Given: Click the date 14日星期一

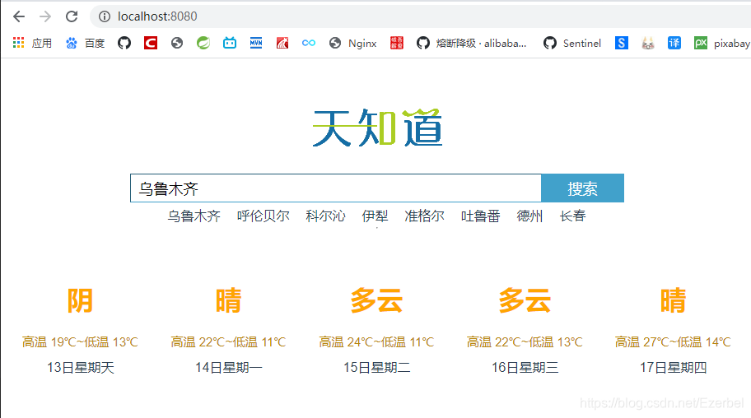Looking at the screenshot, I should tap(228, 367).
